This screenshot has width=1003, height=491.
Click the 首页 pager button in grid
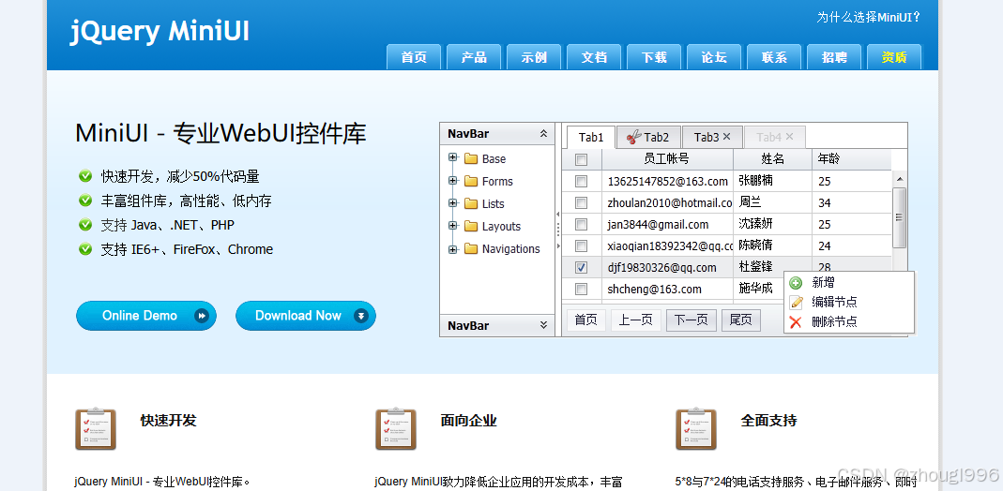tap(585, 320)
